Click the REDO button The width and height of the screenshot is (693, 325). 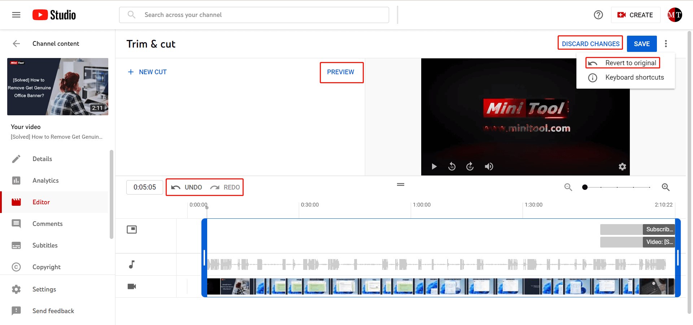click(x=225, y=187)
